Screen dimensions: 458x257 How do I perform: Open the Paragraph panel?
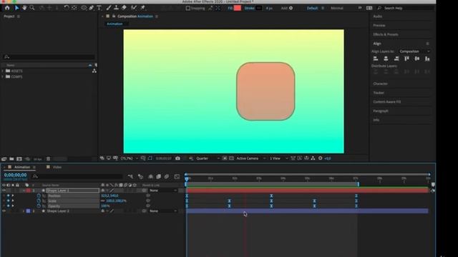[381, 111]
